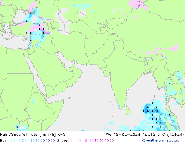The width and height of the screenshot is (185, 143).
Task: Open the weatheronline.co.uk link
Action: pyautogui.click(x=160, y=140)
